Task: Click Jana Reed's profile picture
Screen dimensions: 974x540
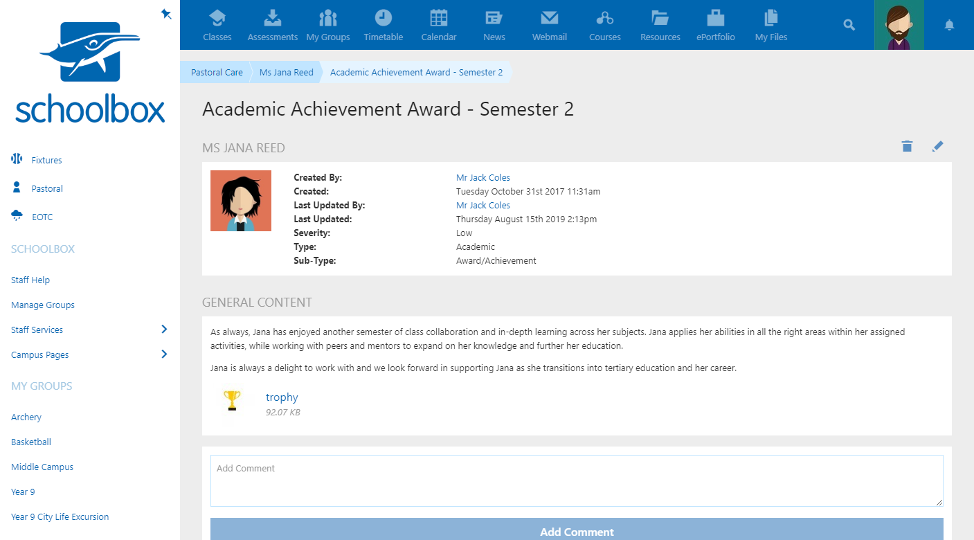Action: (x=241, y=201)
